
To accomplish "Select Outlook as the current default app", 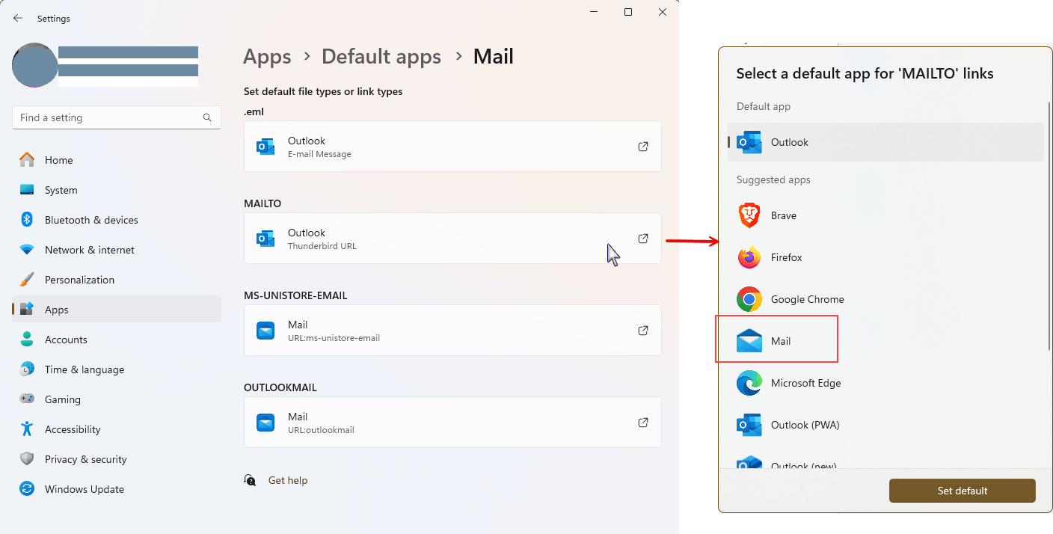I will coord(885,142).
